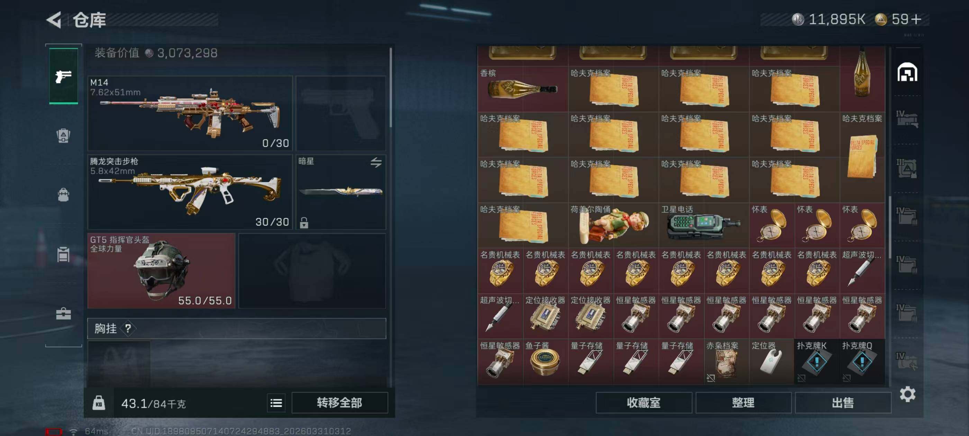Click the 出售 sell button

pos(843,403)
